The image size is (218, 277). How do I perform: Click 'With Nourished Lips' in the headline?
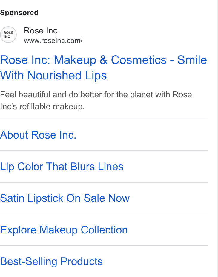click(x=53, y=76)
